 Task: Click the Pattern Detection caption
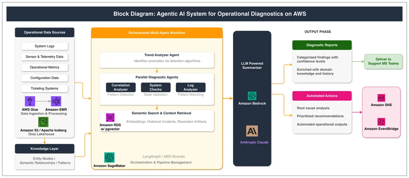pos(121,95)
